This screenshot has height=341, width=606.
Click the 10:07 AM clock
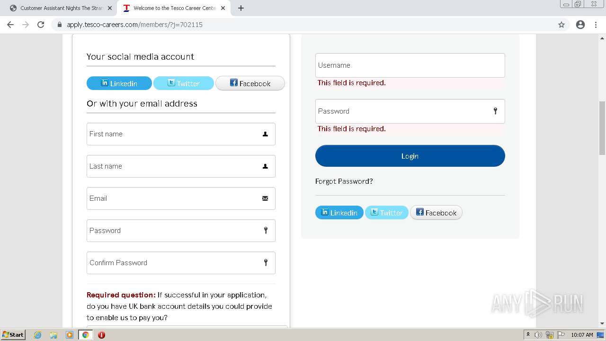point(582,335)
